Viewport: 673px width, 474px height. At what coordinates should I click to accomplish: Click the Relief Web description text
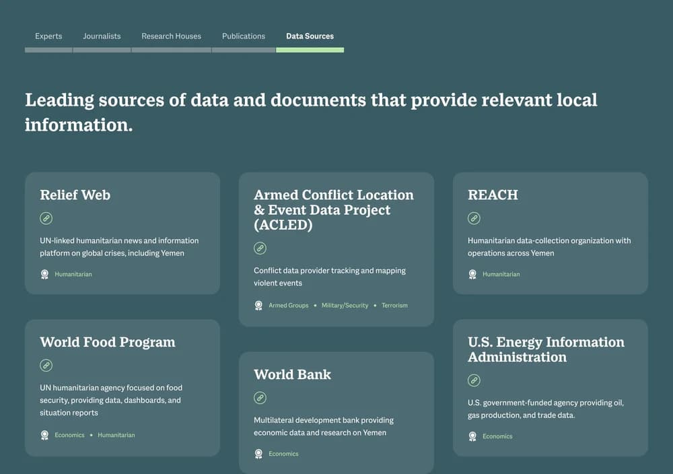click(x=119, y=247)
